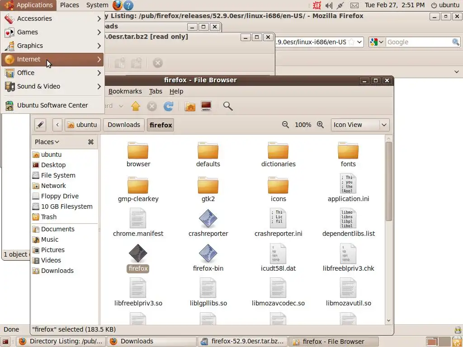463x347 pixels.
Task: Select the crashreporter executable icon
Action: pyautogui.click(x=208, y=218)
